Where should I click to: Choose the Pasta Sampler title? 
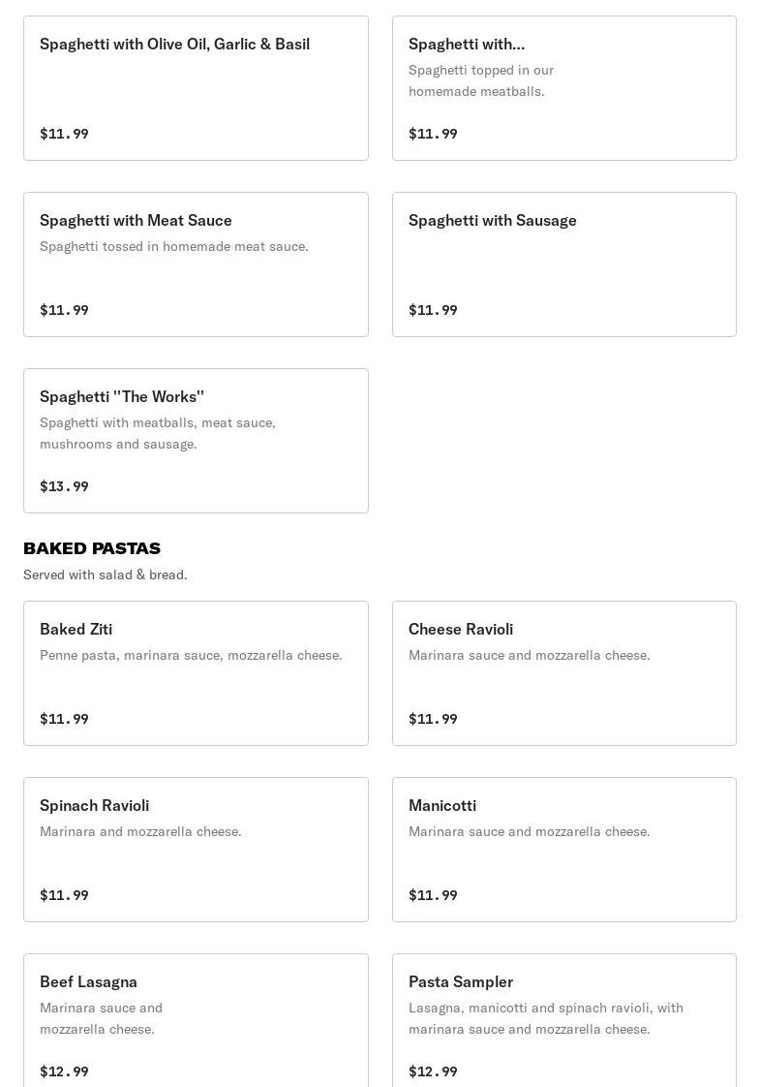coord(461,982)
